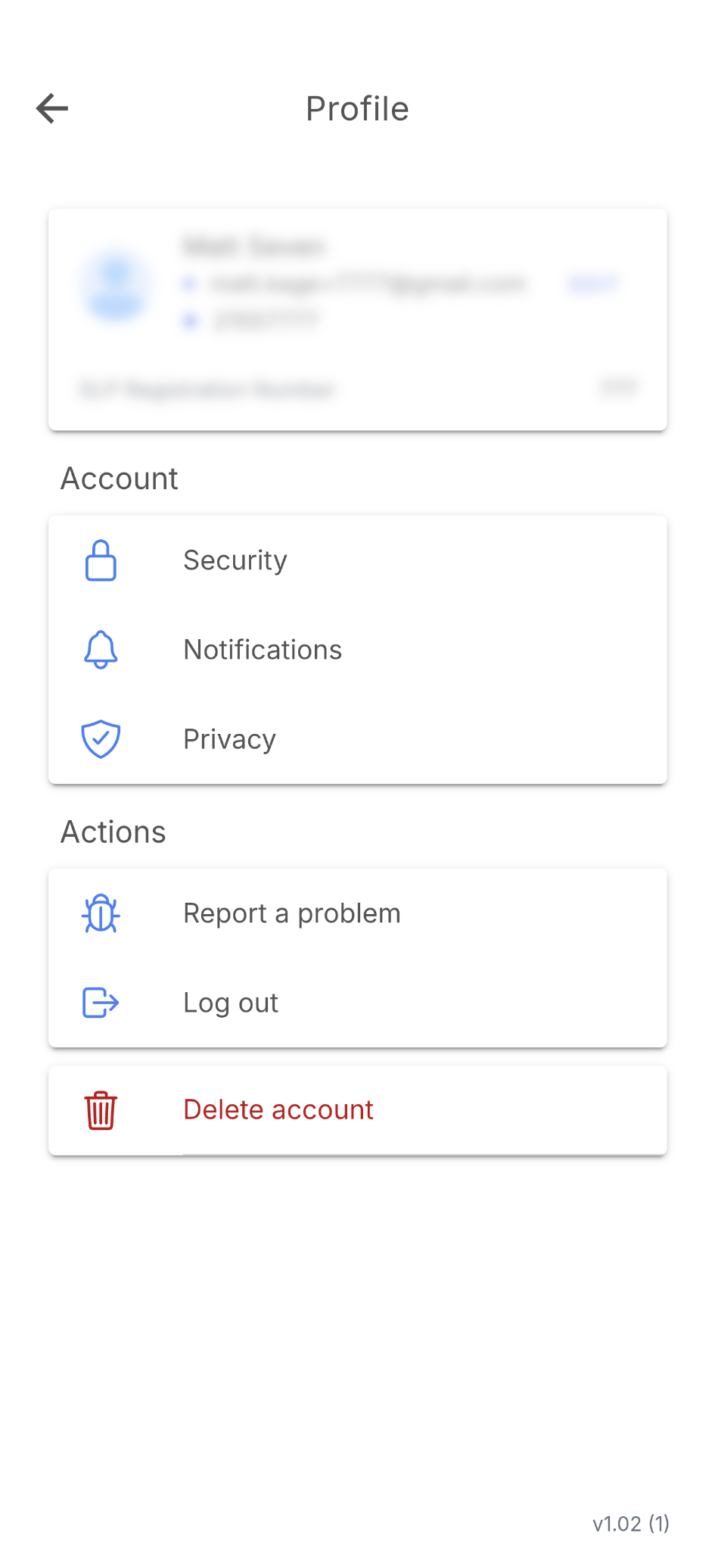Select Report a problem
715x1551 pixels.
pyautogui.click(x=292, y=913)
